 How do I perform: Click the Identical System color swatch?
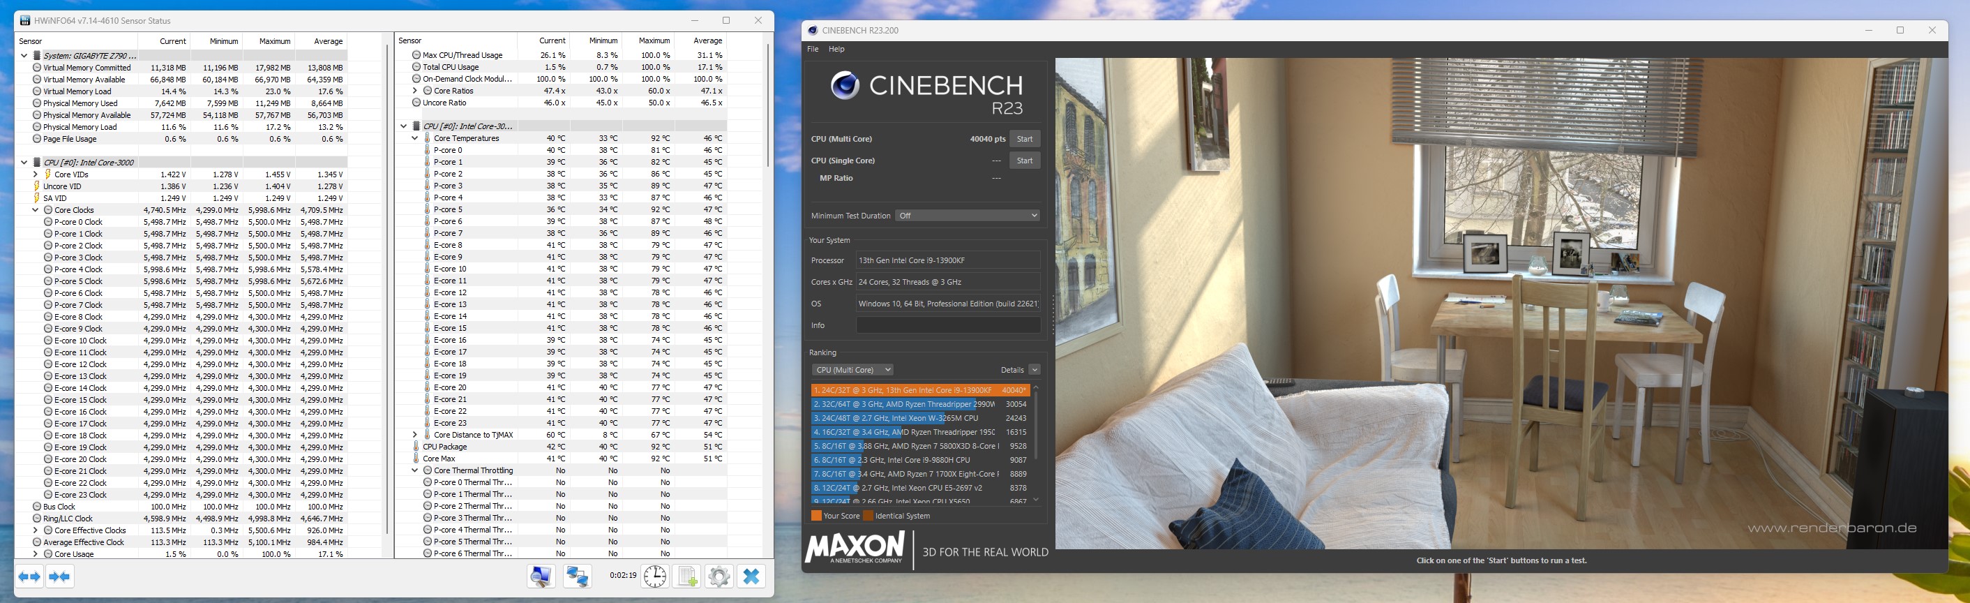pos(868,516)
